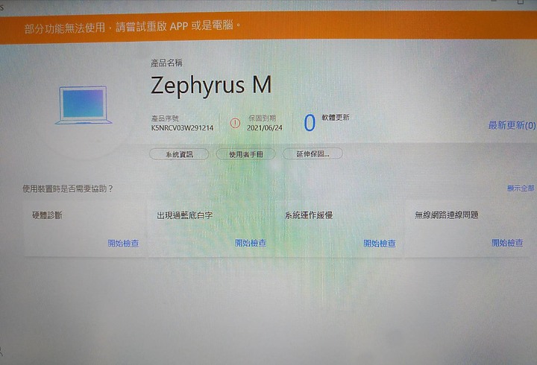Start check under 系統運作緩慢

pos(380,244)
